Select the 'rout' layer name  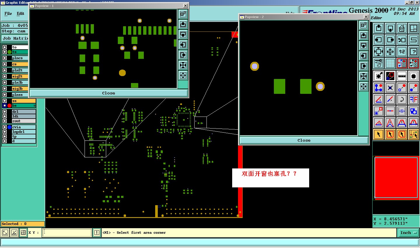(24, 121)
